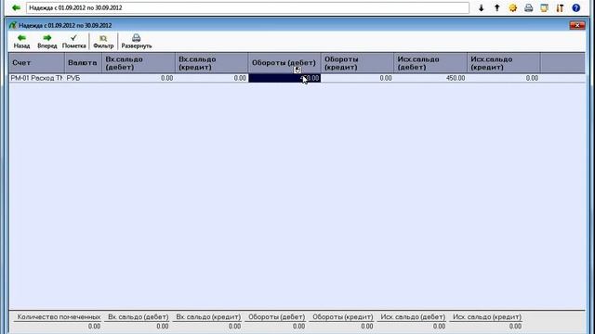Screen dimensions: 595x334
Task: Sort by the Счет column header
Action: click(x=37, y=63)
